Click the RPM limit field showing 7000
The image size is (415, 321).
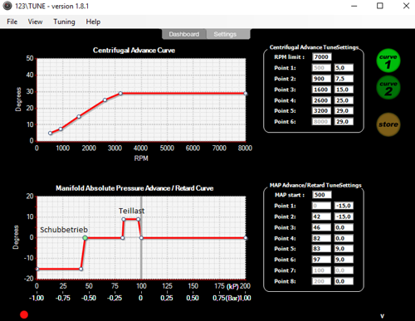(322, 57)
